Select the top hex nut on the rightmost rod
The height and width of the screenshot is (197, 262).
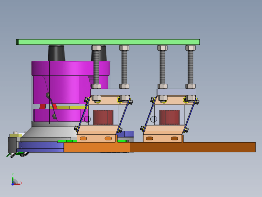[x=191, y=48]
